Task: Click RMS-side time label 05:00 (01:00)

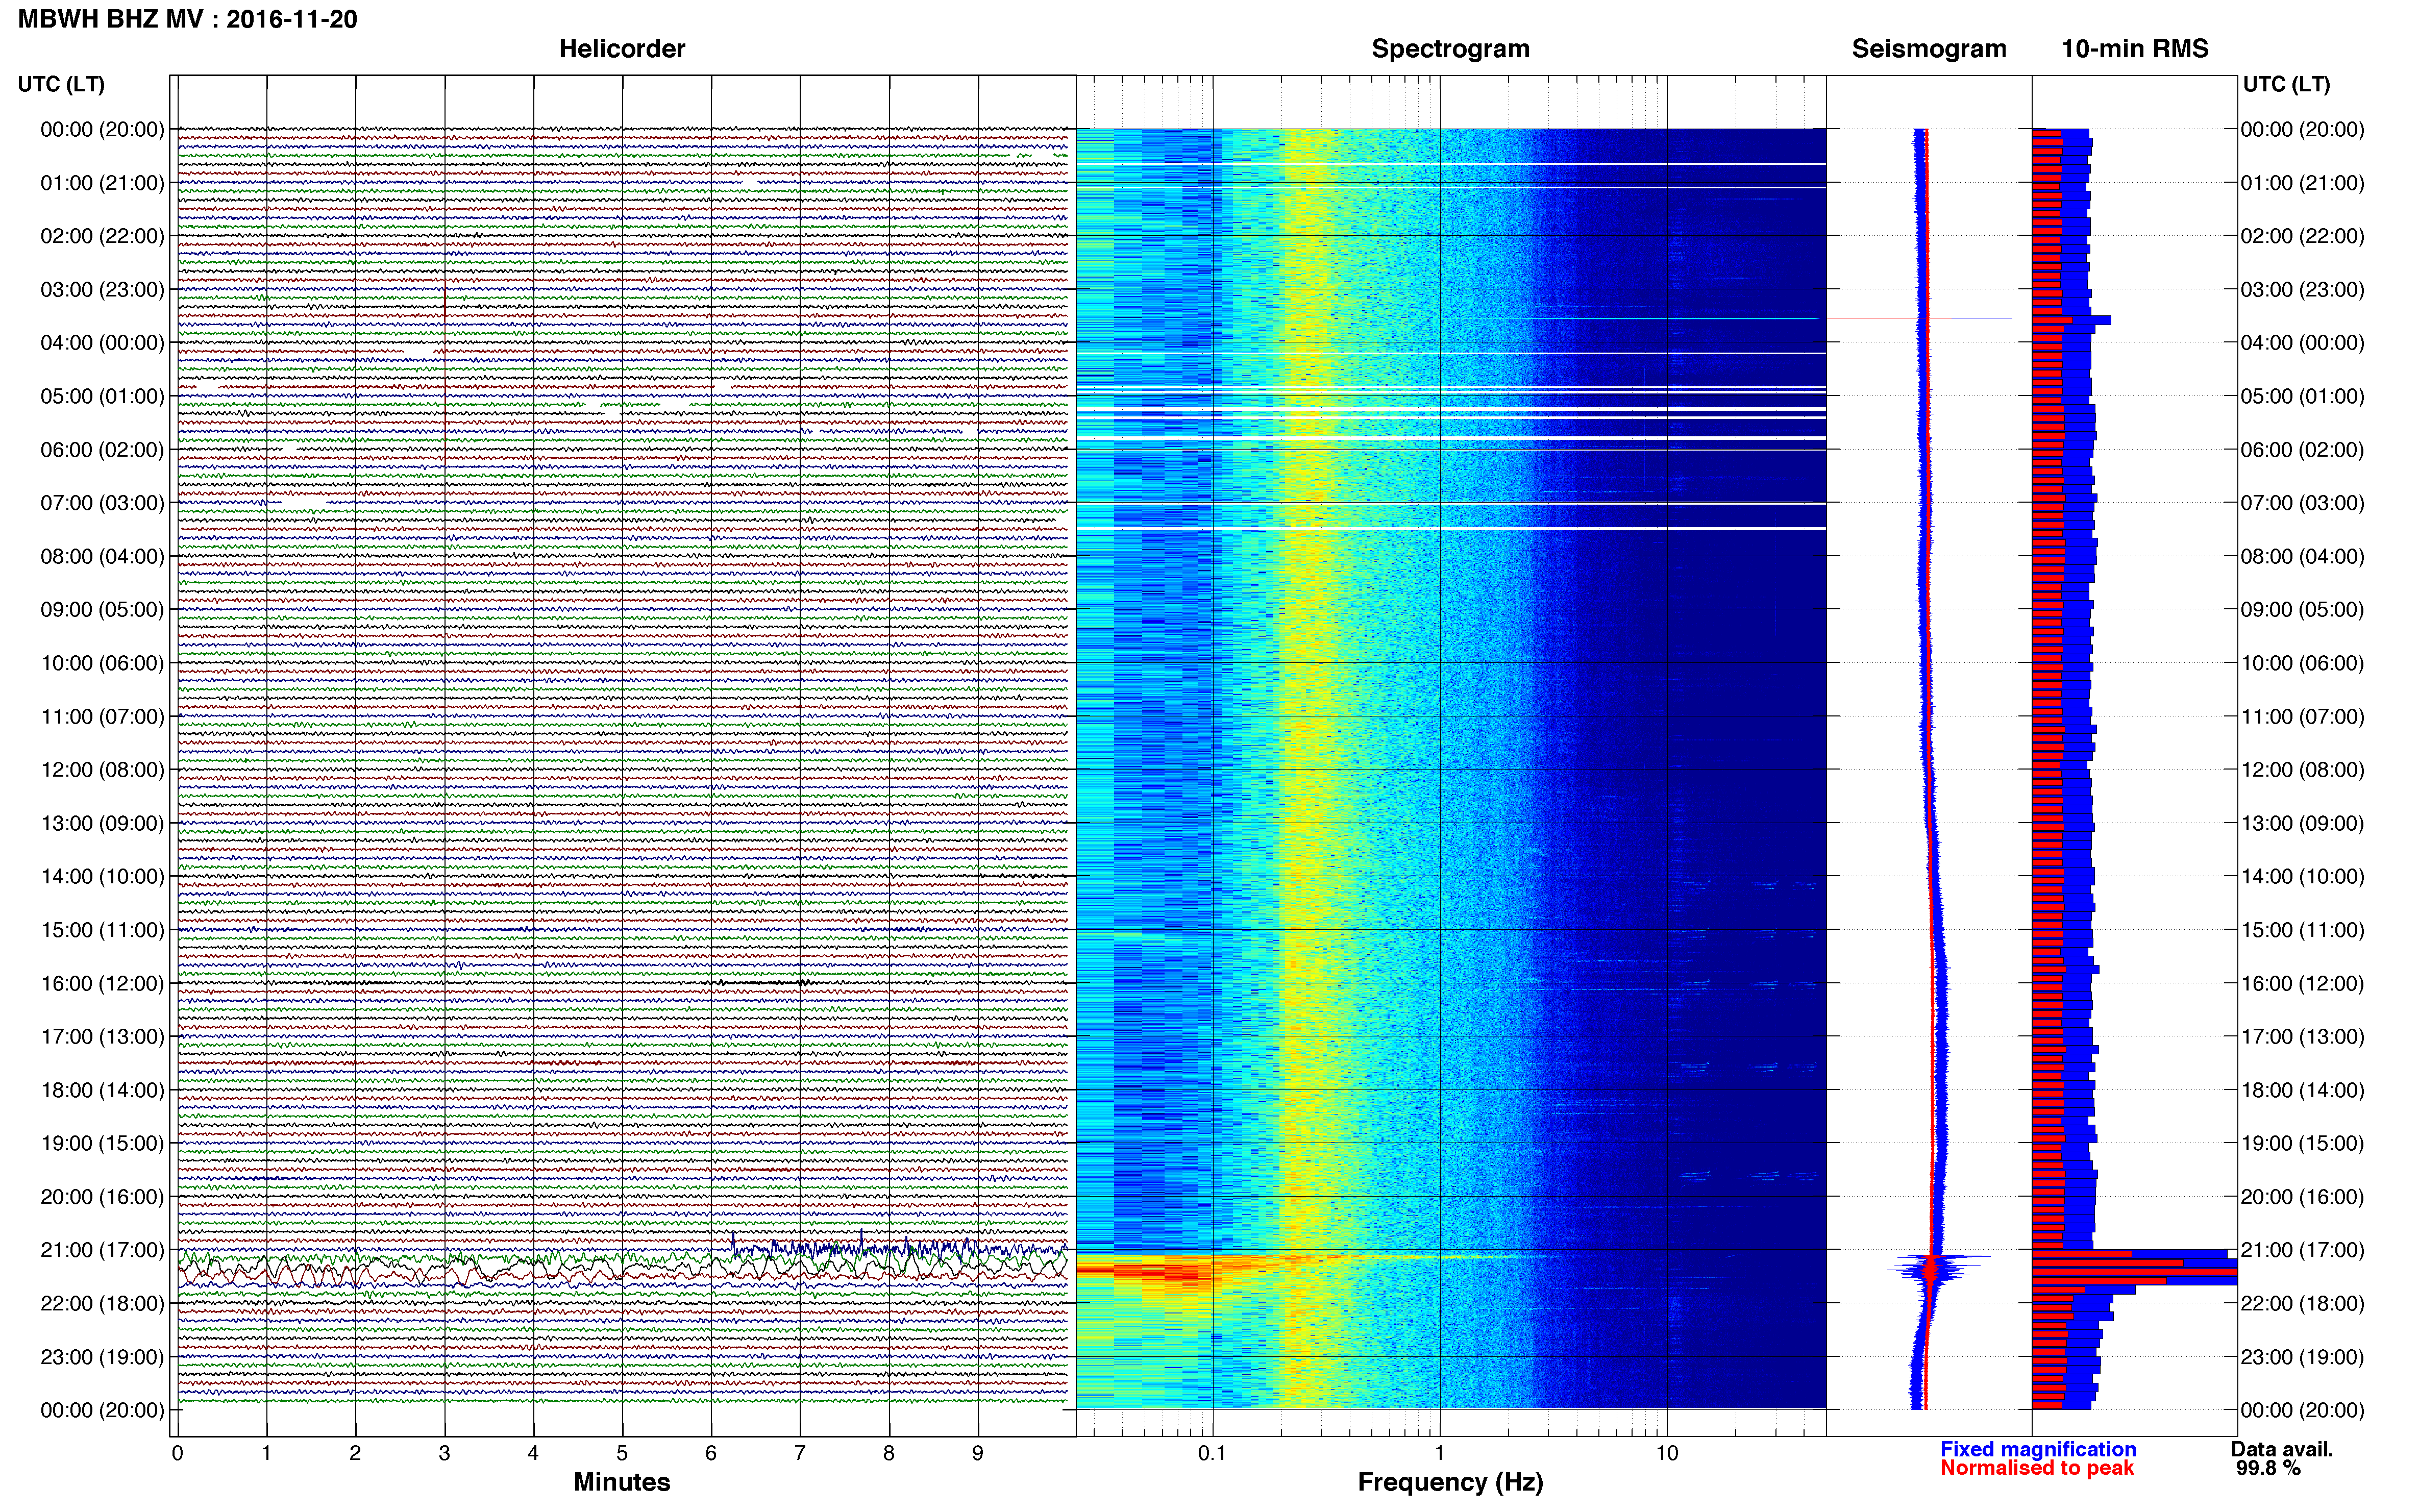Action: [x=2302, y=396]
